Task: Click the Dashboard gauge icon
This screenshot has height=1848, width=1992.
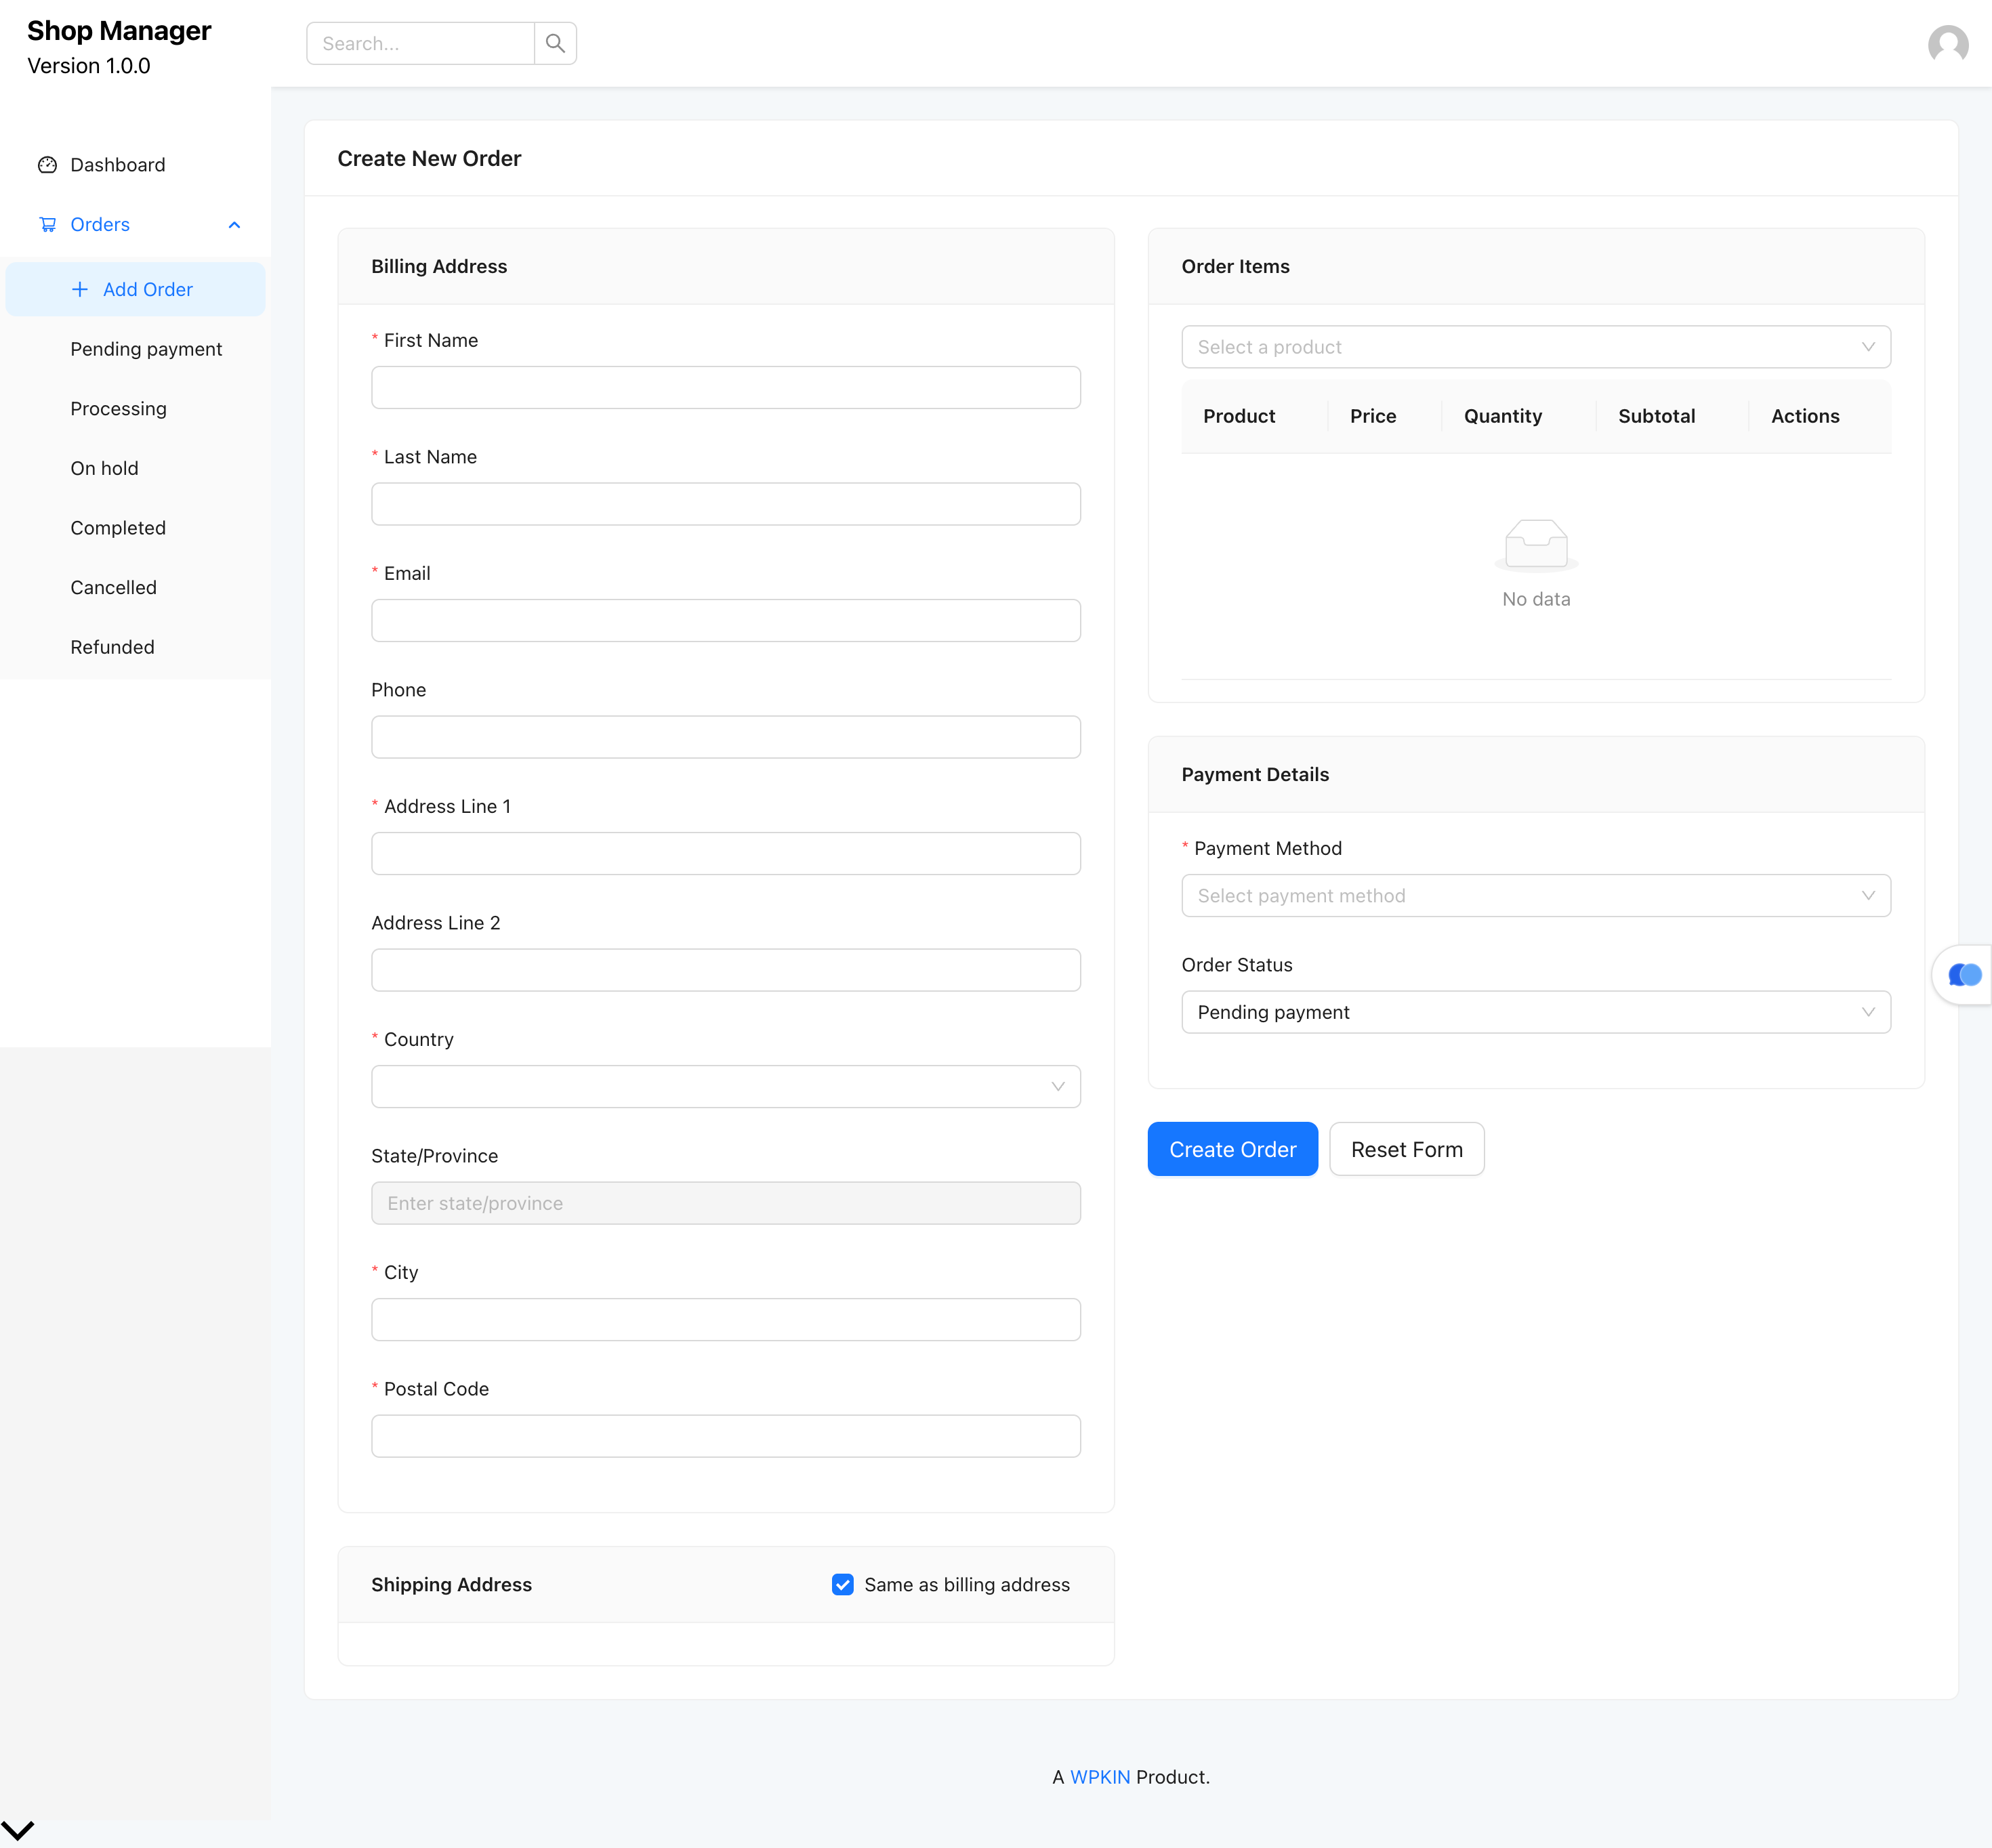Action: pyautogui.click(x=47, y=165)
